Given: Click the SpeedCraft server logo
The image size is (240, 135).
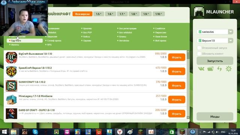Looking at the screenshot, I should point(11,72).
